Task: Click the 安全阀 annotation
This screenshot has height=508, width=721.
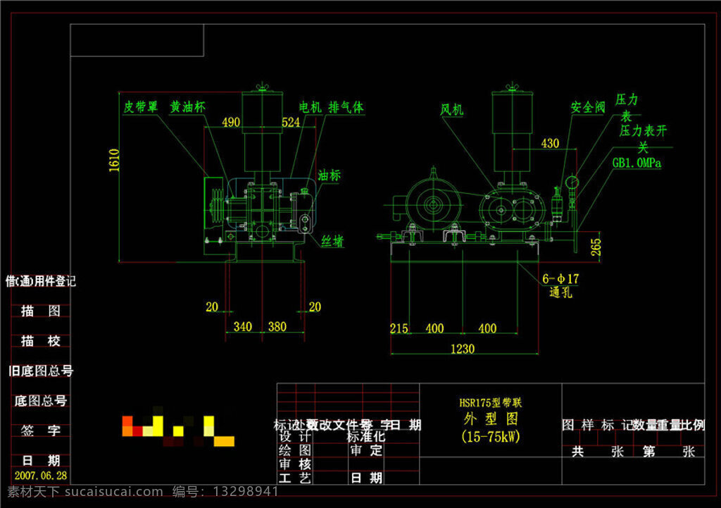Action: point(588,108)
